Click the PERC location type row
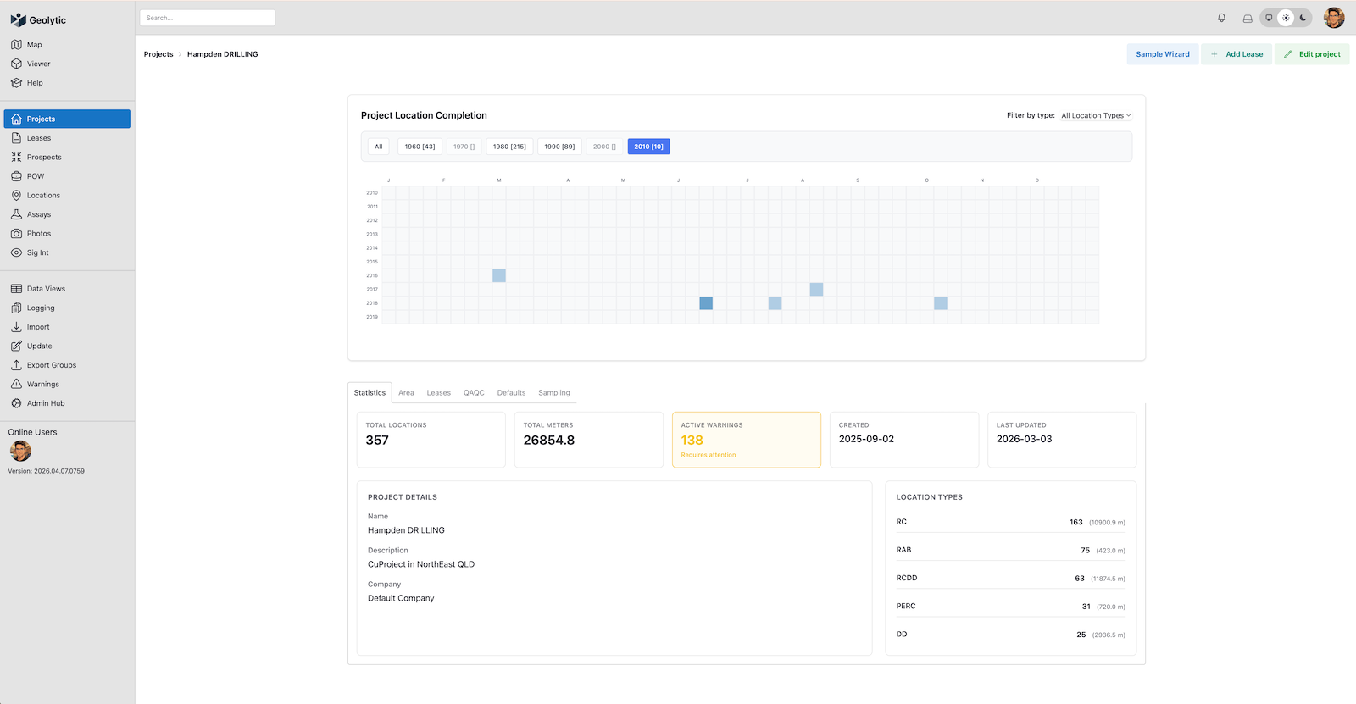The height and width of the screenshot is (704, 1356). (x=1011, y=606)
